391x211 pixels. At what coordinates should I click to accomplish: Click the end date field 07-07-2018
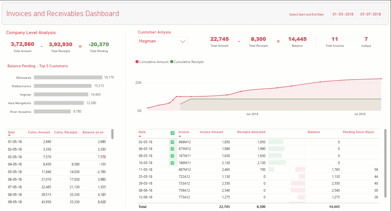point(371,14)
